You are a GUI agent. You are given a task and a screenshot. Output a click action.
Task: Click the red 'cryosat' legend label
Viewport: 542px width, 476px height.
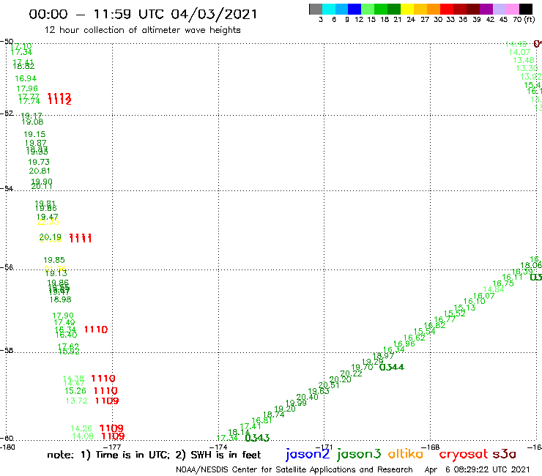(x=464, y=454)
